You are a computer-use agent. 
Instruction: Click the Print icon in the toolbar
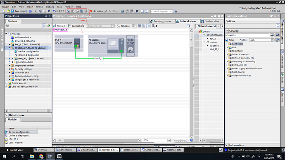[x=30, y=11]
